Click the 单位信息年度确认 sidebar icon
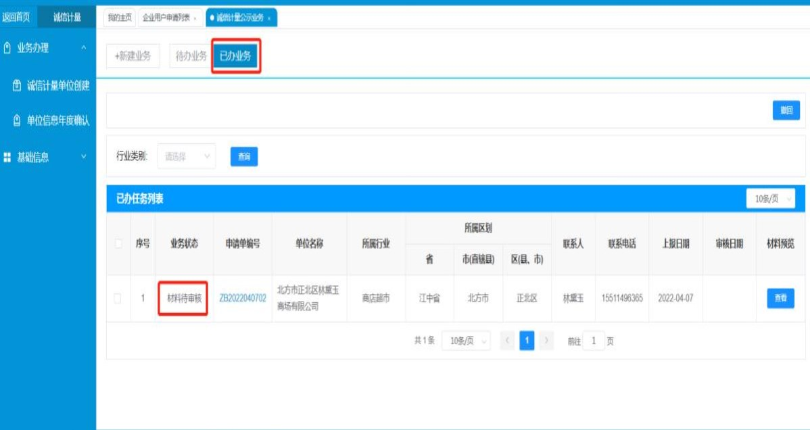 pyautogui.click(x=17, y=120)
